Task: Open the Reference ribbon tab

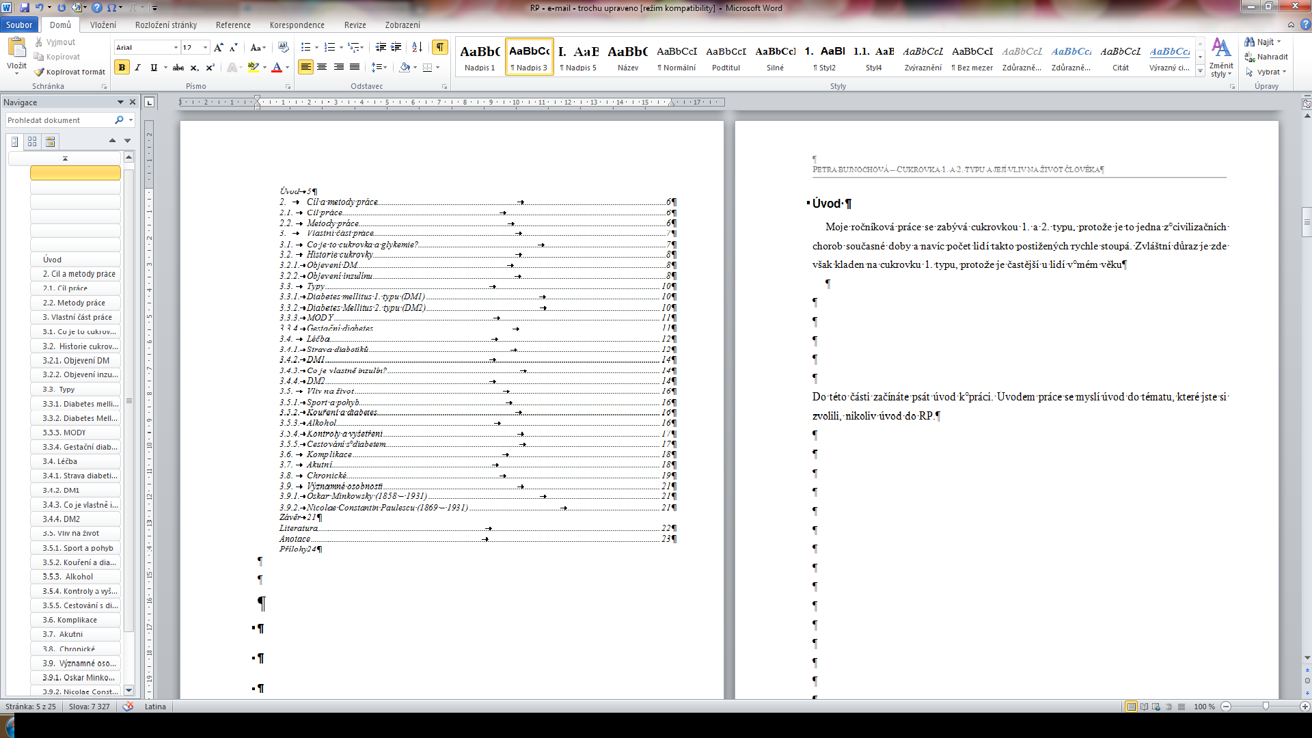Action: 233,25
